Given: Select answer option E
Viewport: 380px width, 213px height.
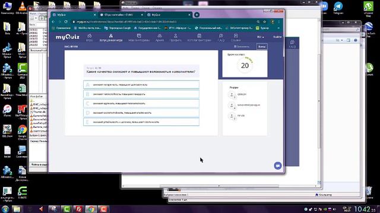Looking at the screenshot, I should [141, 122].
